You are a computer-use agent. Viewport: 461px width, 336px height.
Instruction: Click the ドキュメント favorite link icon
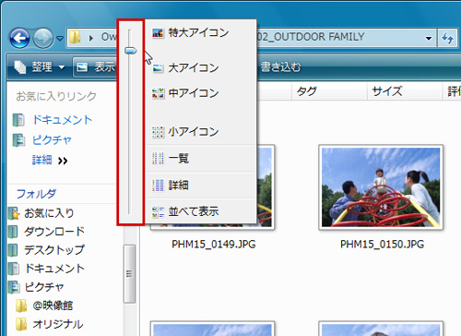click(18, 120)
